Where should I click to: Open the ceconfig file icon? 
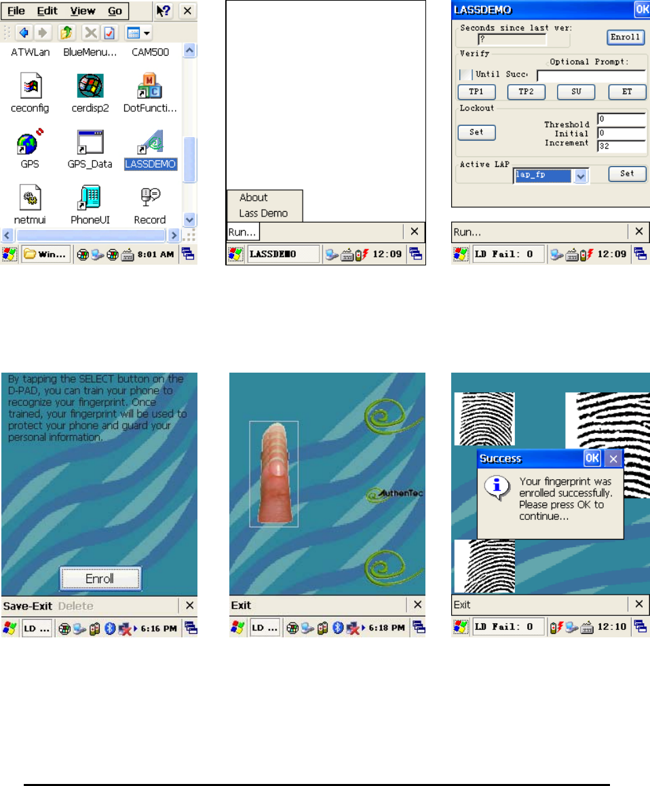click(x=31, y=86)
